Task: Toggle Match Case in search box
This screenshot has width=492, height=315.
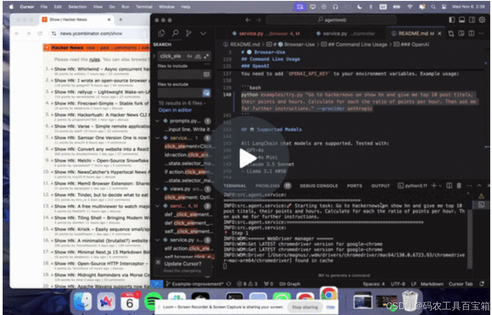Action: tap(189, 56)
